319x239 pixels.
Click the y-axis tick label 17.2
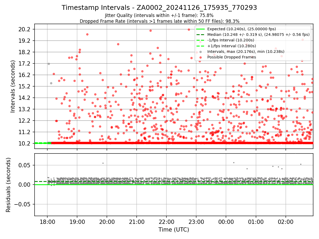coord(24,63)
